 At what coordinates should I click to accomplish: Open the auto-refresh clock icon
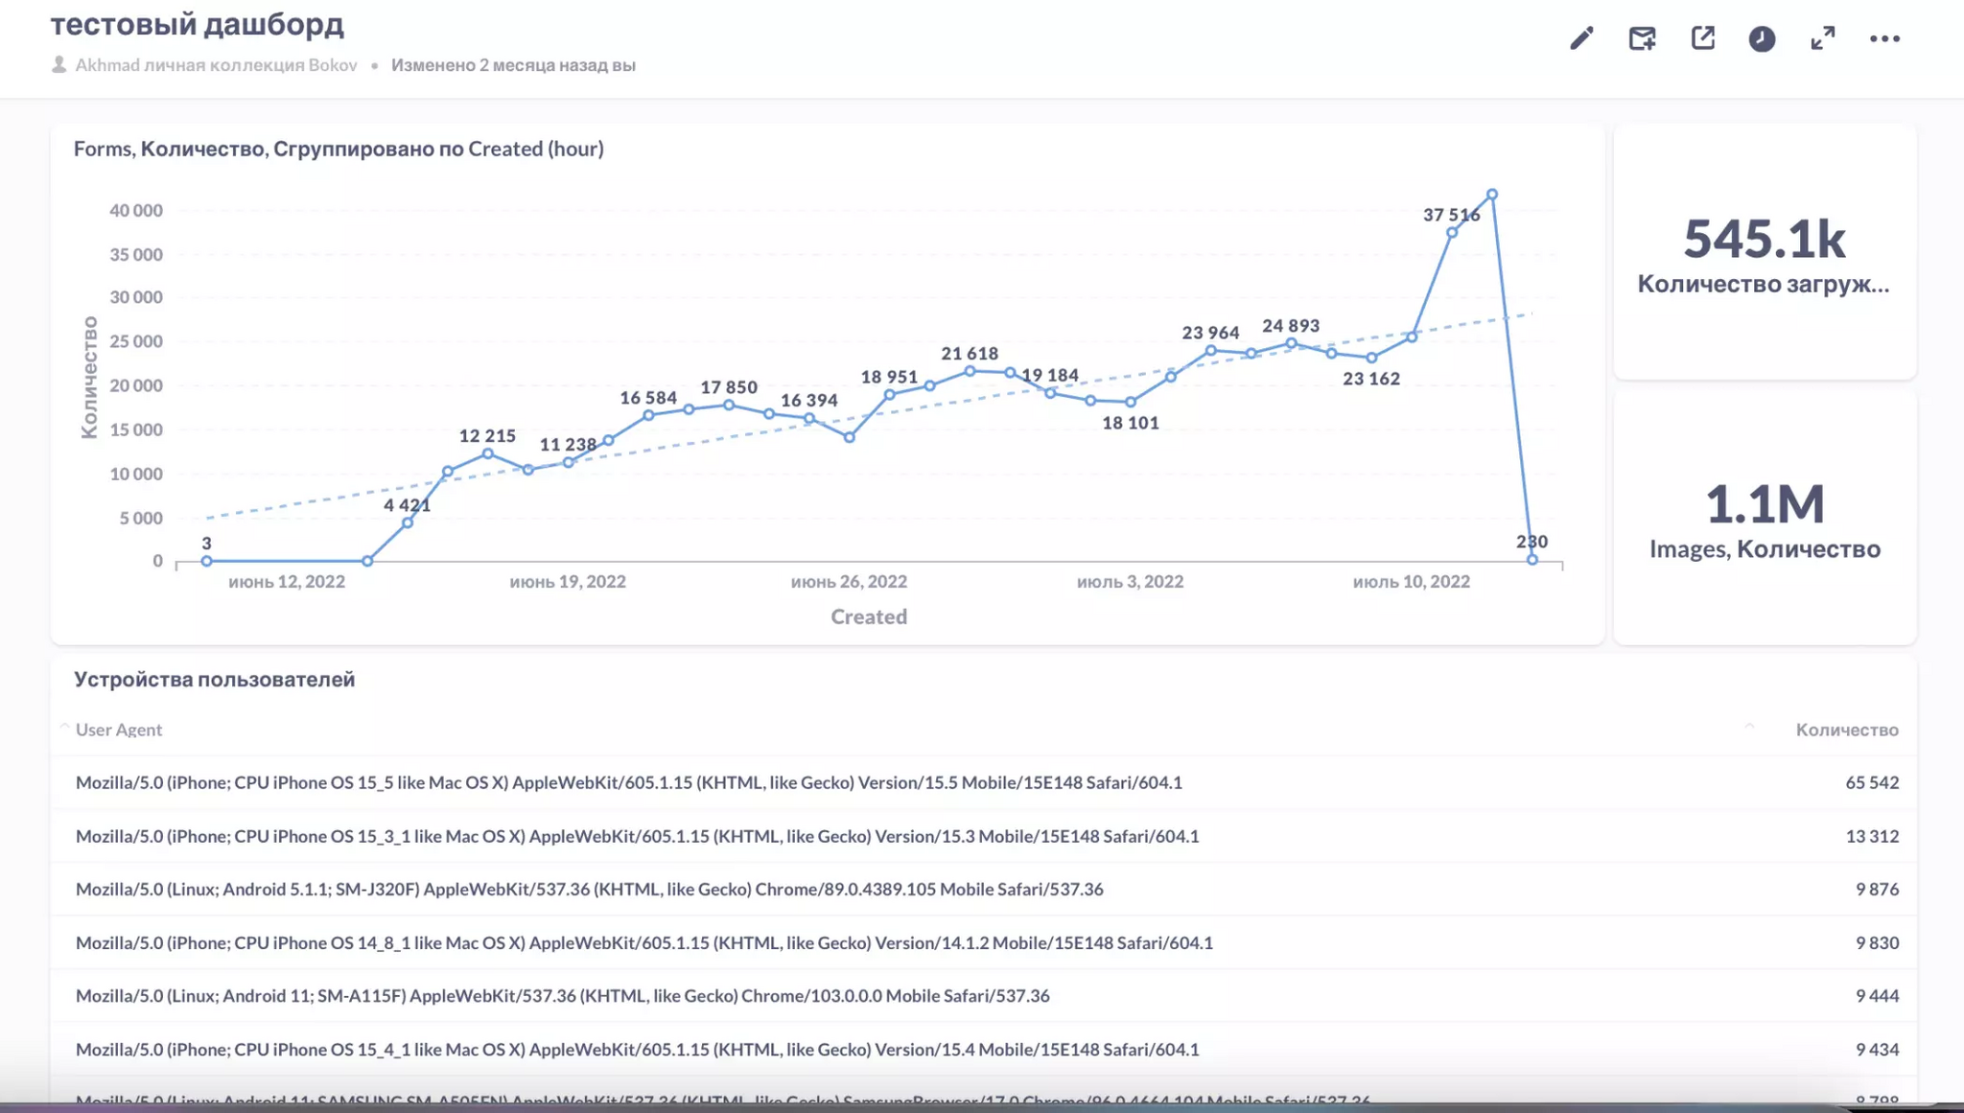pyautogui.click(x=1762, y=38)
